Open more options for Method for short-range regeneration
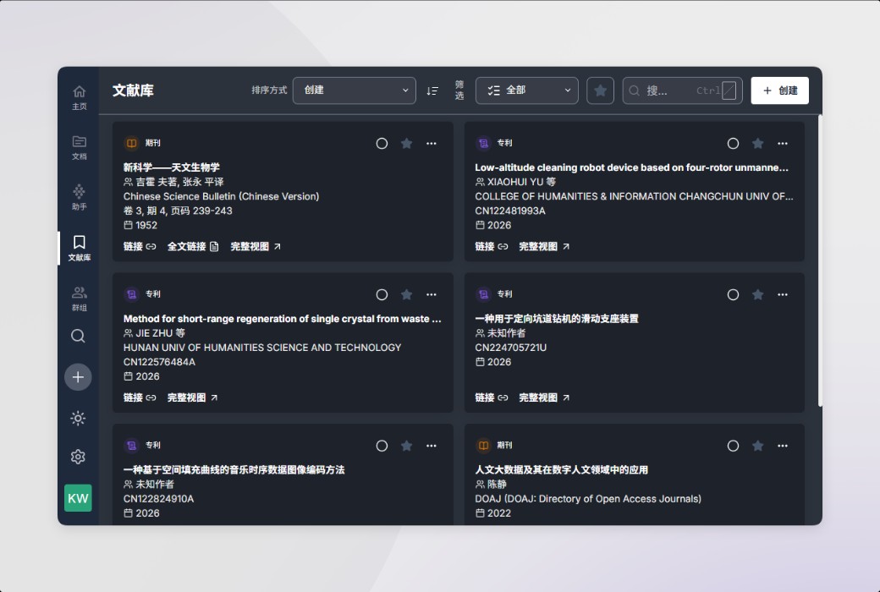880x592 pixels. click(431, 294)
